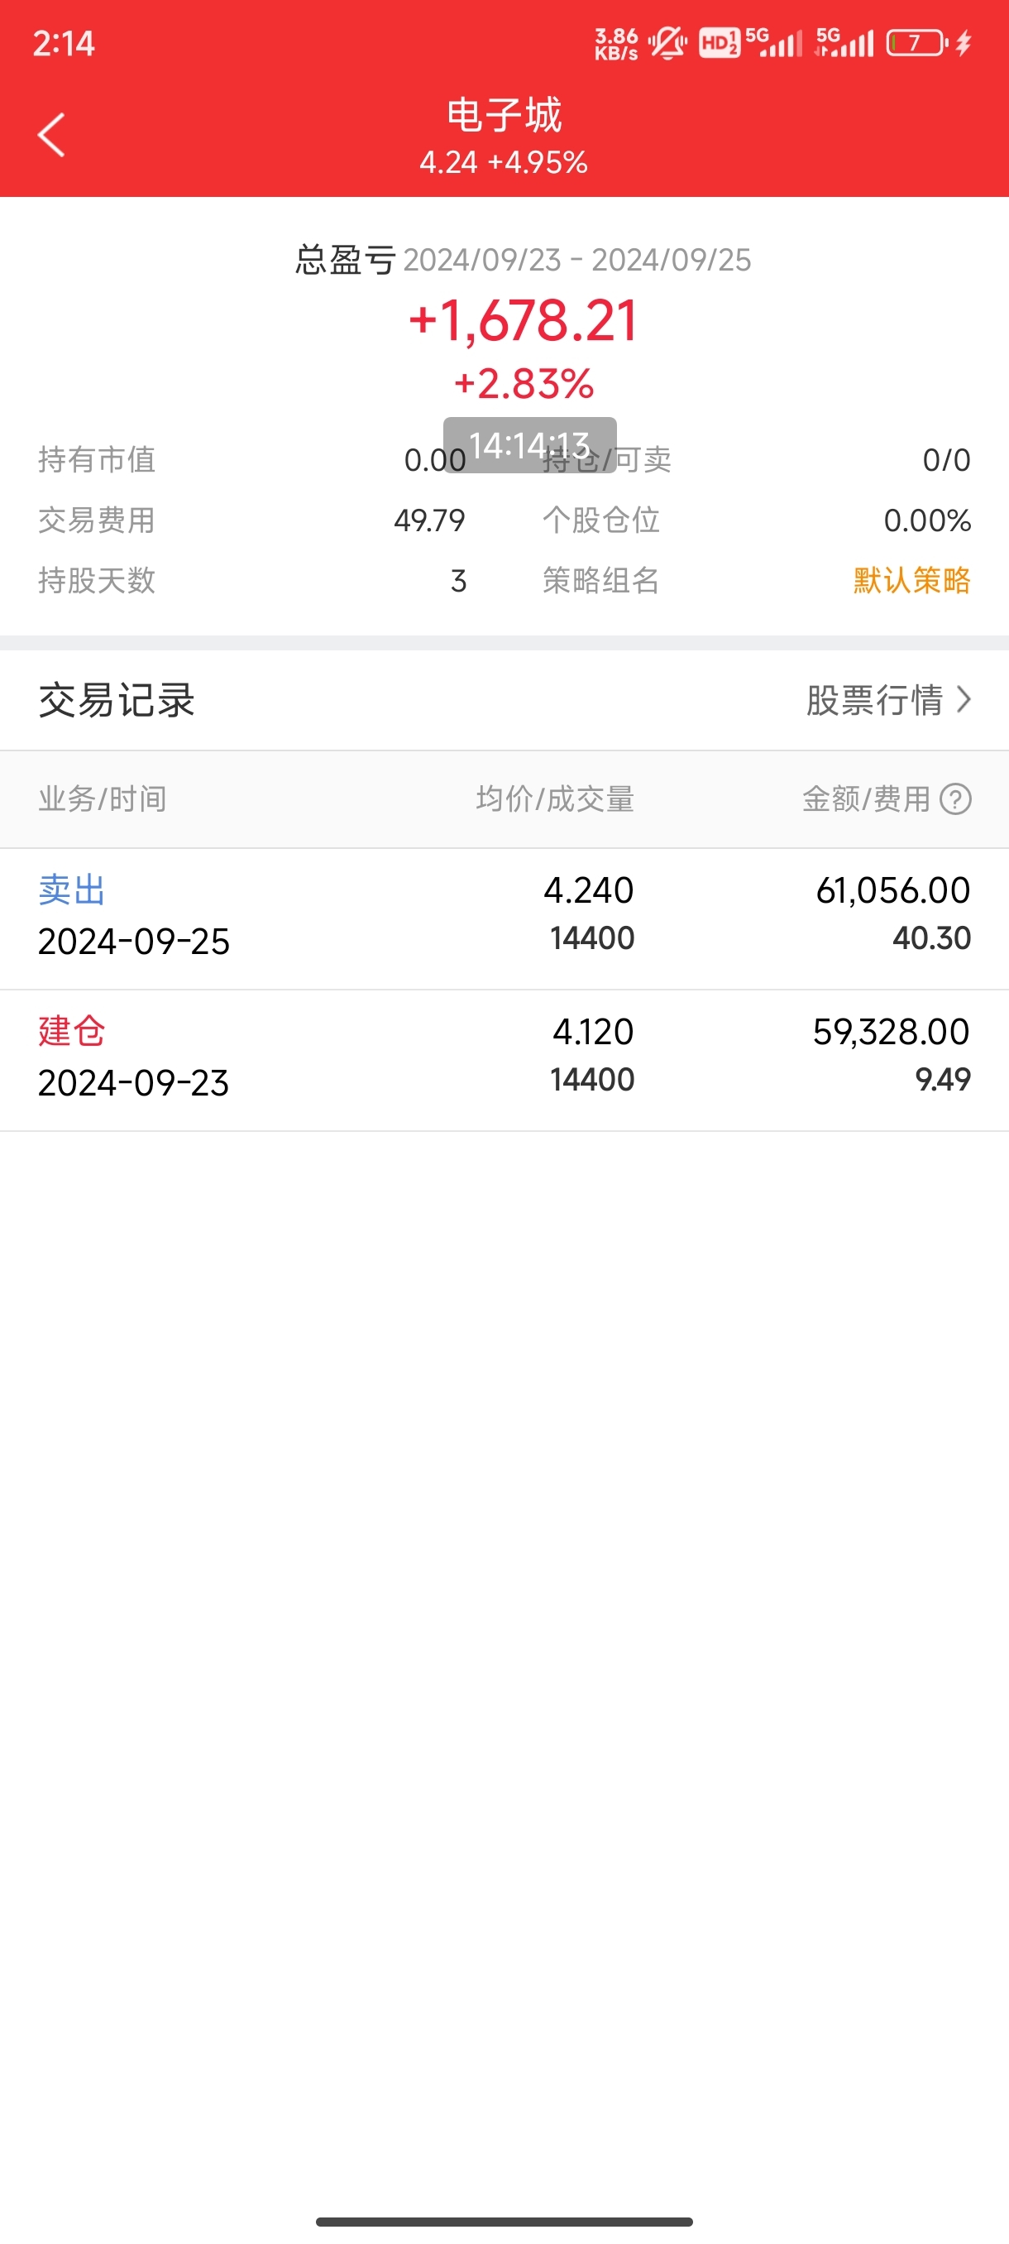Tap the 电子城 stock title
1009x2244 pixels.
(x=504, y=115)
